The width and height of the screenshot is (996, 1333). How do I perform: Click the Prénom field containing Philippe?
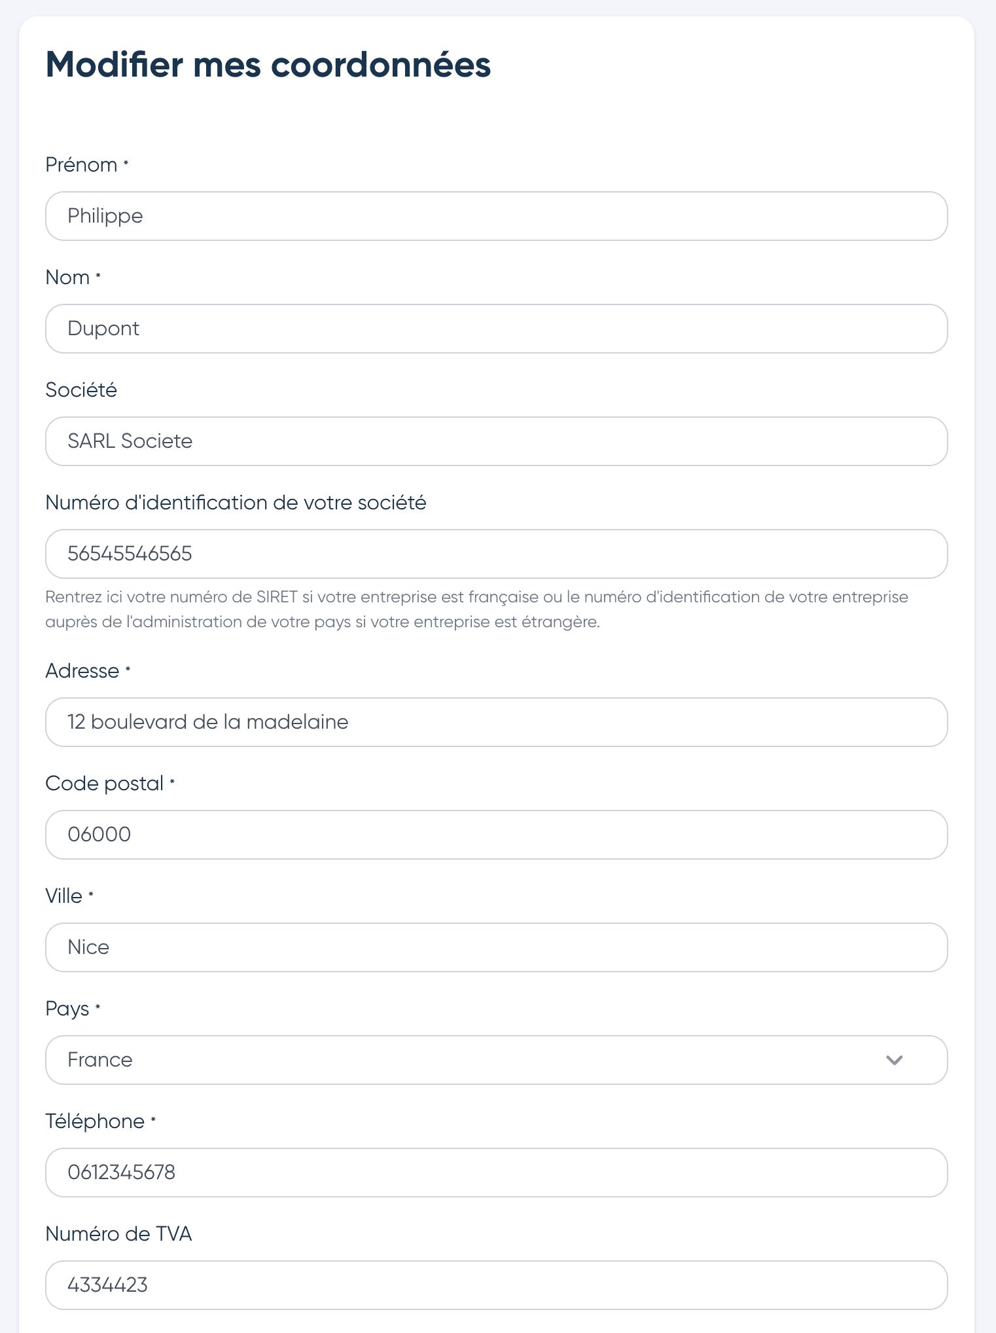496,216
